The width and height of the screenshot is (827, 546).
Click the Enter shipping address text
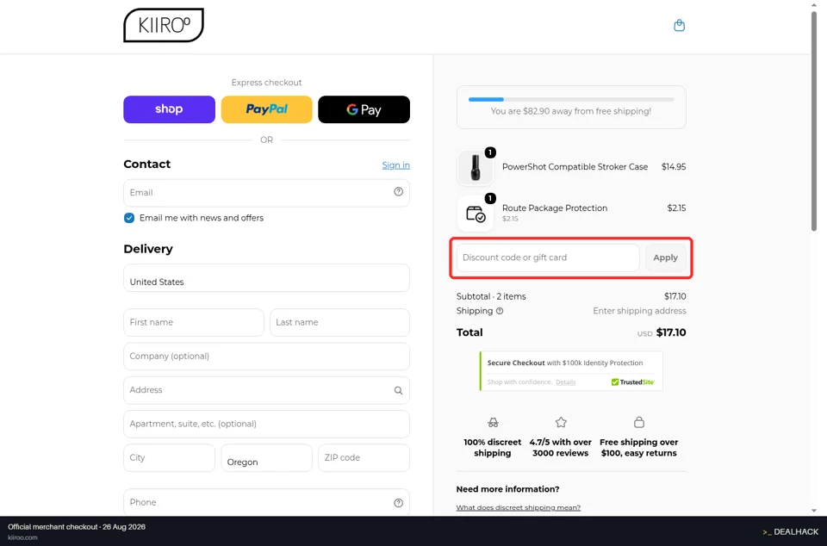pos(639,311)
